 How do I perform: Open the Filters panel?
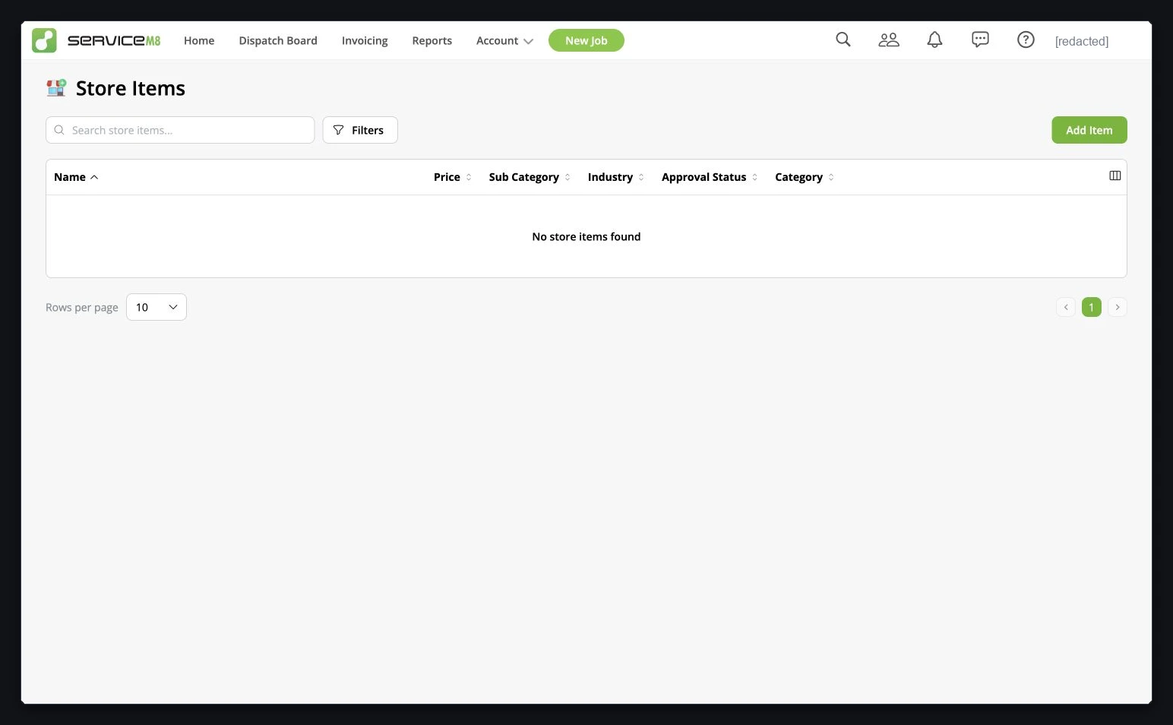pyautogui.click(x=360, y=130)
